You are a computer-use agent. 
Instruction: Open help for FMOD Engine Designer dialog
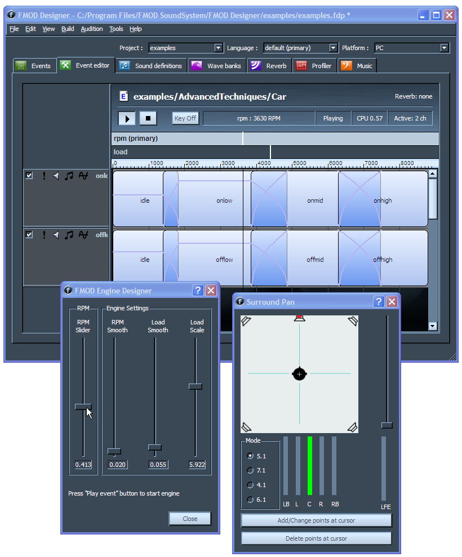198,290
